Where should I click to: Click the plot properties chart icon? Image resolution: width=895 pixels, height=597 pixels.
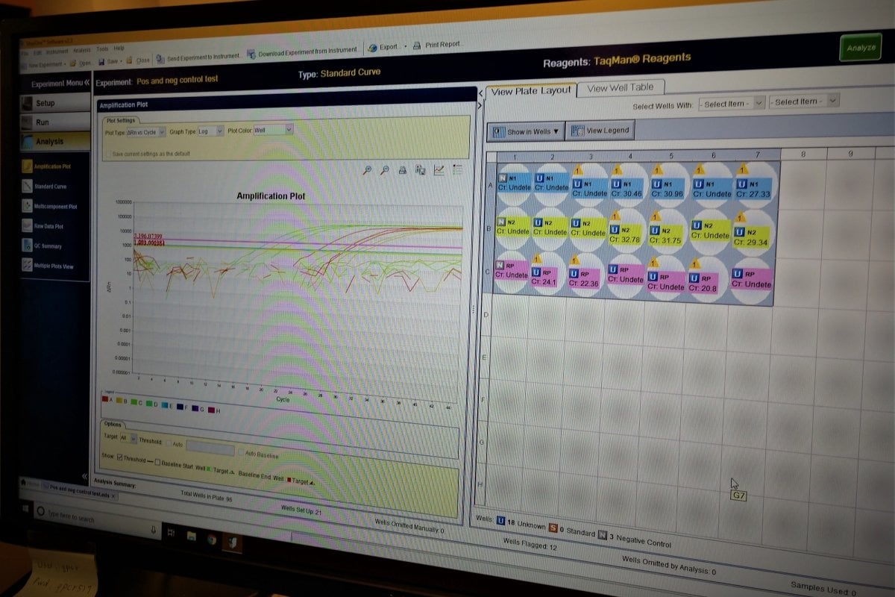point(439,170)
